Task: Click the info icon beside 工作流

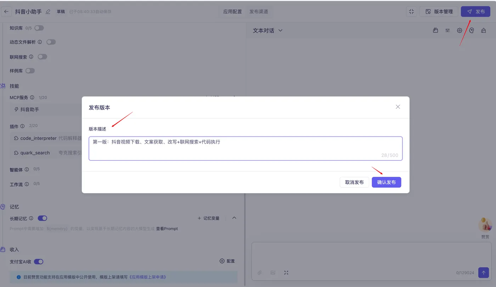Action: pyautogui.click(x=27, y=184)
